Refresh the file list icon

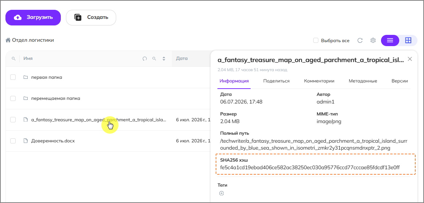pos(360,40)
